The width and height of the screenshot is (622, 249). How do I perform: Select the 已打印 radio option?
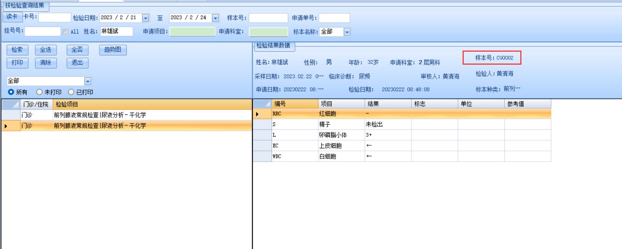71,92
